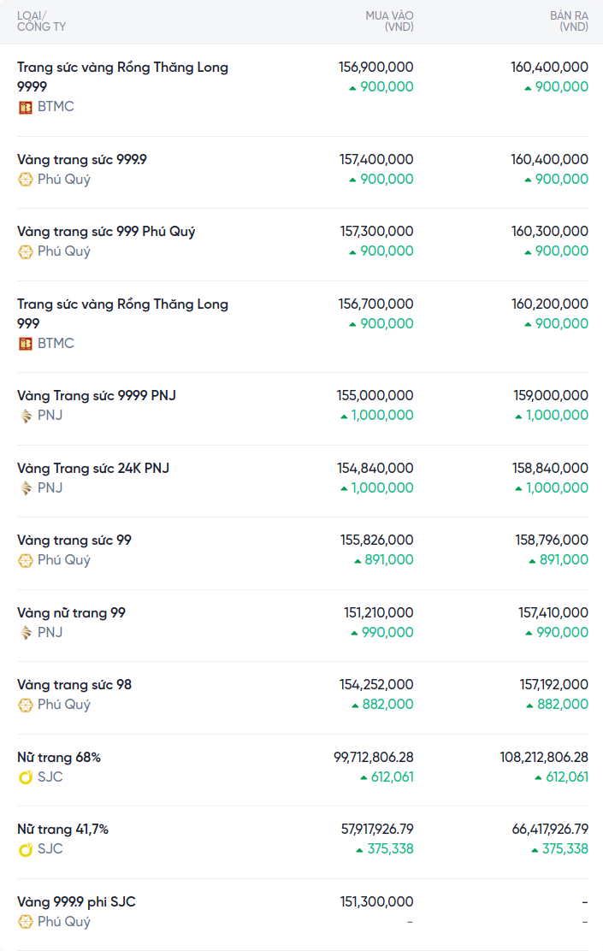Click the BÁN RA column header
Viewport: 603px width, 951px height.
[569, 21]
